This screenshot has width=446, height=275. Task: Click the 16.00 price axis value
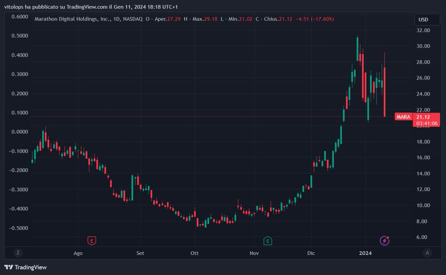click(x=423, y=158)
